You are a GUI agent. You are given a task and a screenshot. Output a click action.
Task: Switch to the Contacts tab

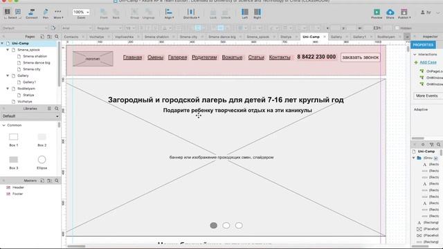71,37
